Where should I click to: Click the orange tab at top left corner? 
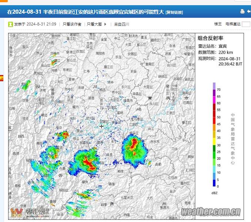coord(4,1)
